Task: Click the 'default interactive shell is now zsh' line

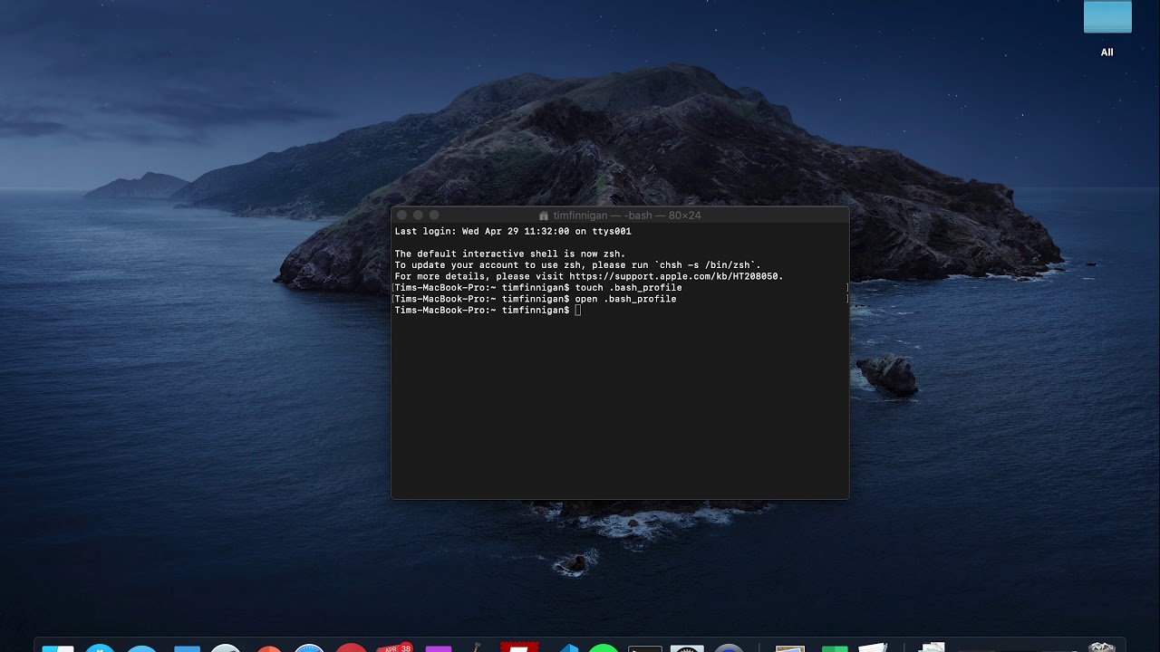Action: pyautogui.click(x=510, y=254)
